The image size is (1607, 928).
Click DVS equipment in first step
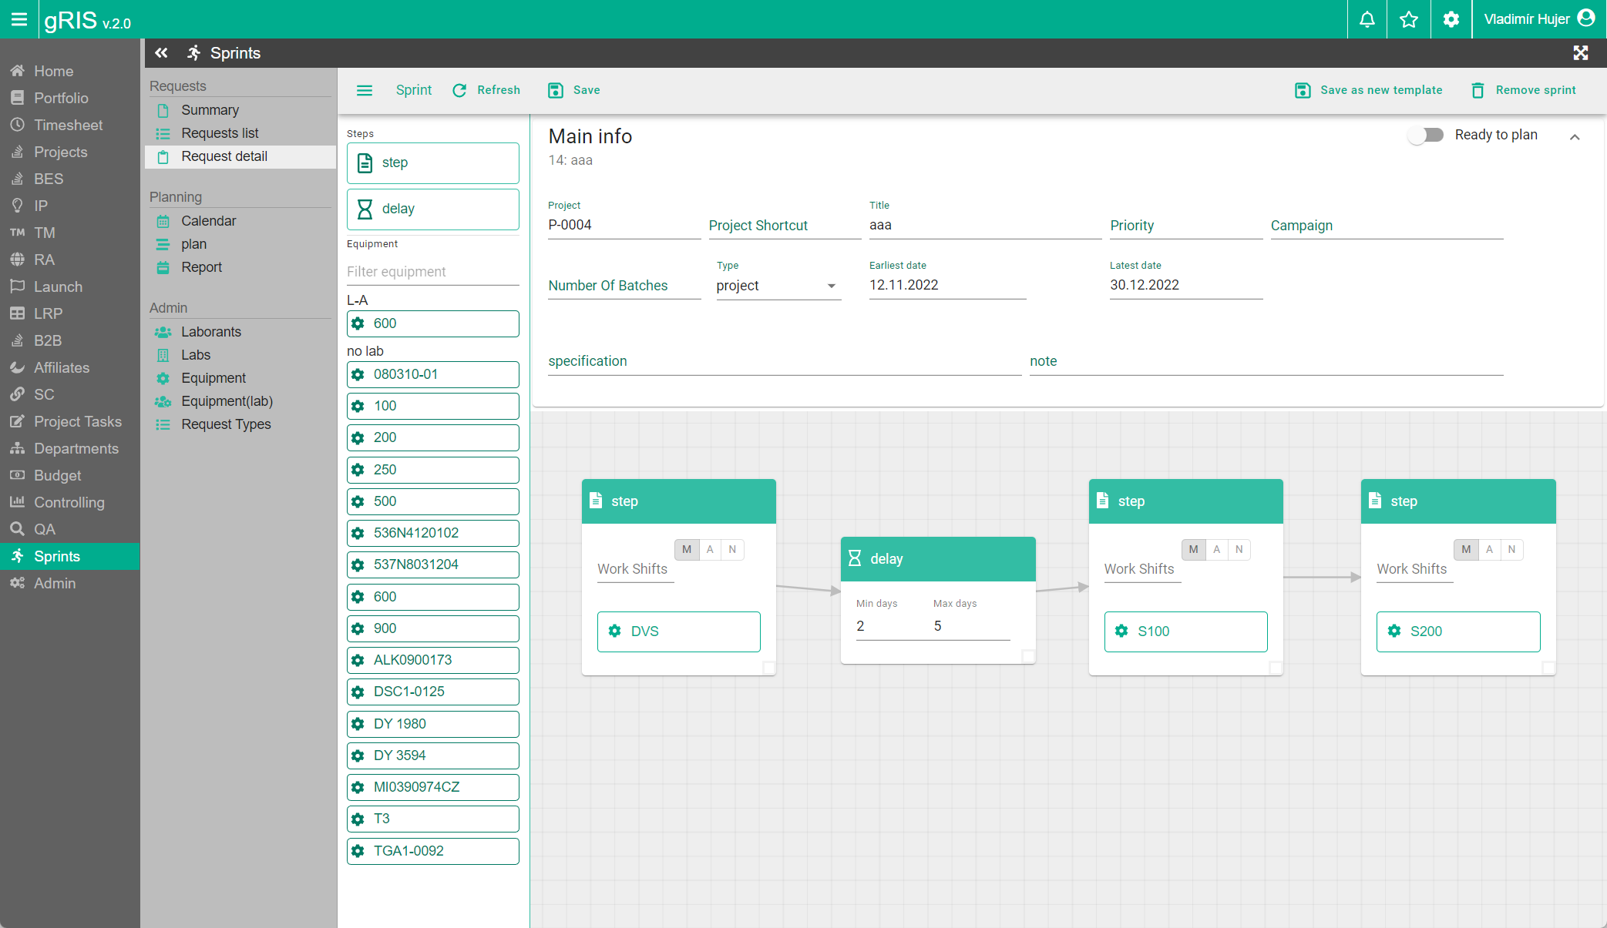(x=679, y=632)
